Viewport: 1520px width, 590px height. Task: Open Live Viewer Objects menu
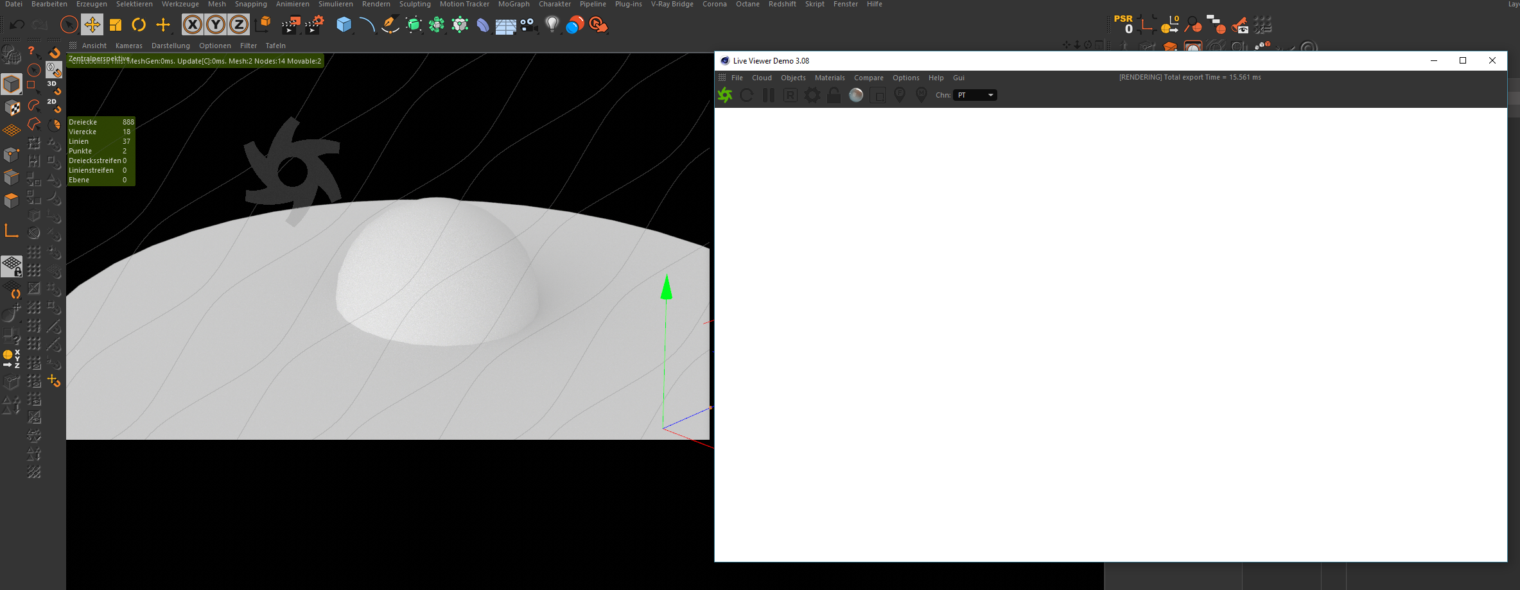(x=793, y=78)
